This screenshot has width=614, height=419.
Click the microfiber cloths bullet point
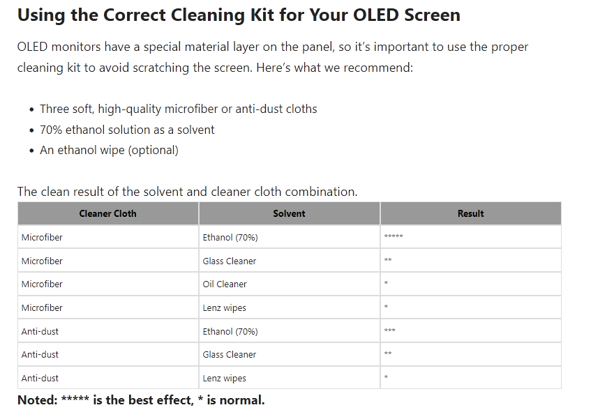click(x=178, y=109)
